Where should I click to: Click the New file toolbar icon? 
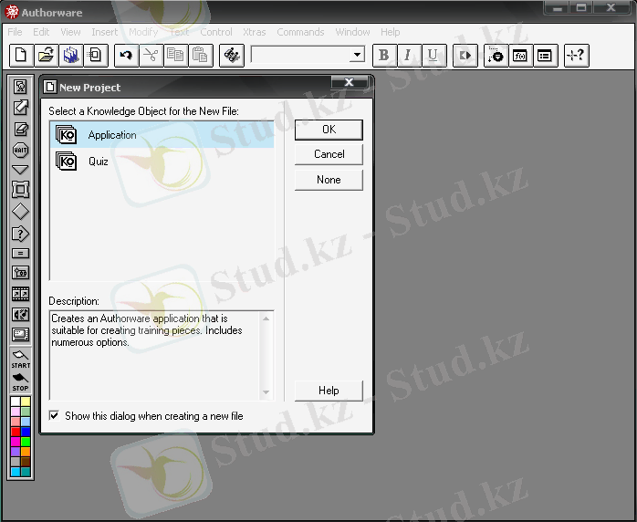(x=21, y=56)
